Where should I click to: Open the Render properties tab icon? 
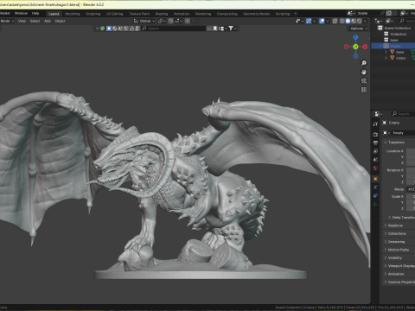[x=375, y=135]
